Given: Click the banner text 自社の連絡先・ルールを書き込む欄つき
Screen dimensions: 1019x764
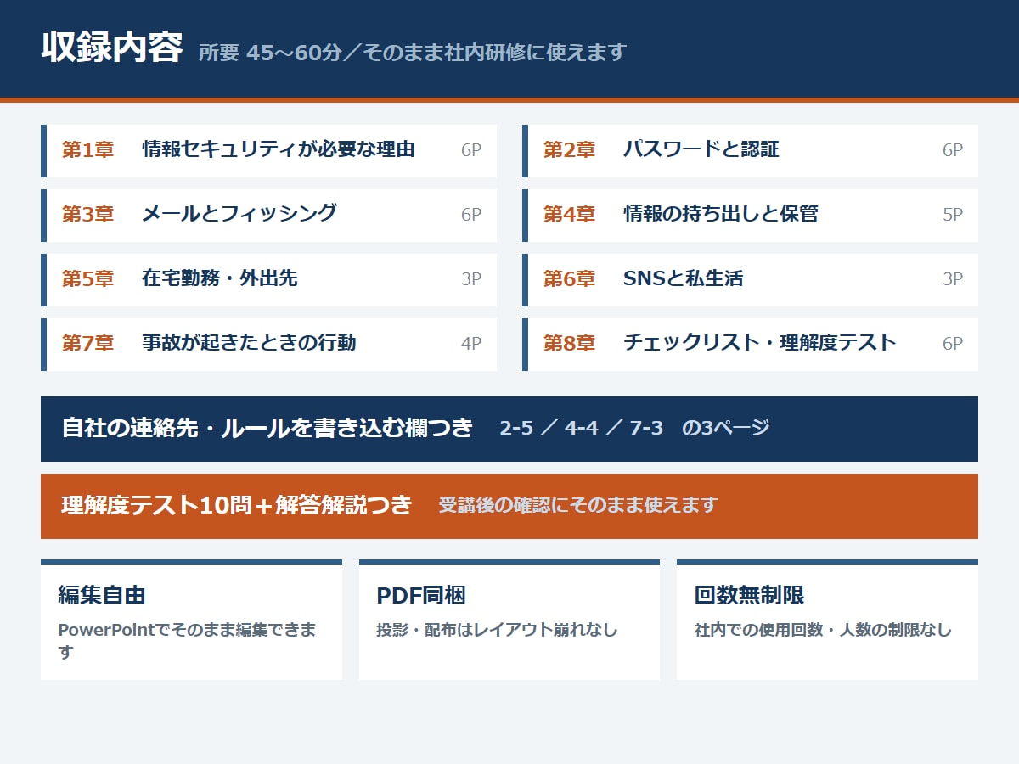Looking at the screenshot, I should pos(267,428).
